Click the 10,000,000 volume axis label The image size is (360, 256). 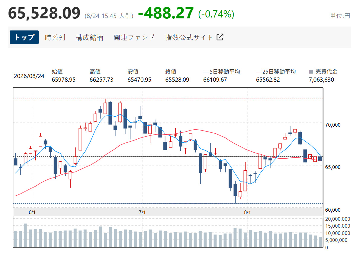(338, 233)
